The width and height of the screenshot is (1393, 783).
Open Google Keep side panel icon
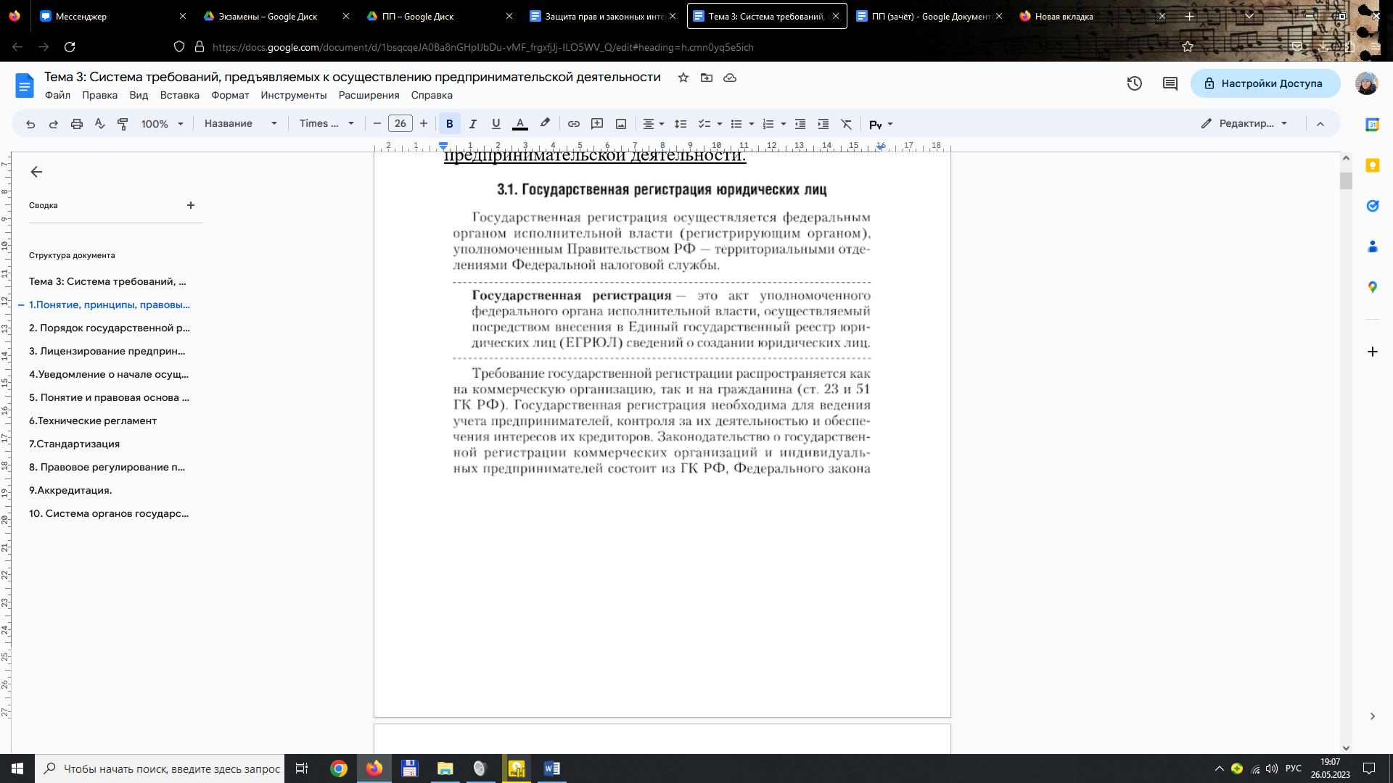coord(1373,165)
